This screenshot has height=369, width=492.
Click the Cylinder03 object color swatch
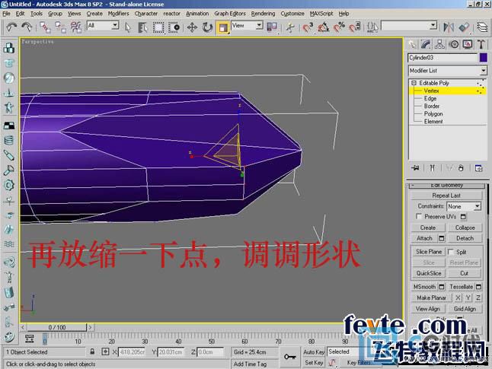484,58
